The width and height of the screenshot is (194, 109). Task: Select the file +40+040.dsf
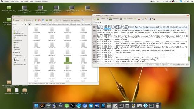coord(36,30)
